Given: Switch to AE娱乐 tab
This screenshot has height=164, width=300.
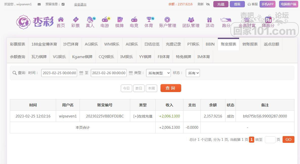Looking at the screenshot, I should click(x=132, y=44).
